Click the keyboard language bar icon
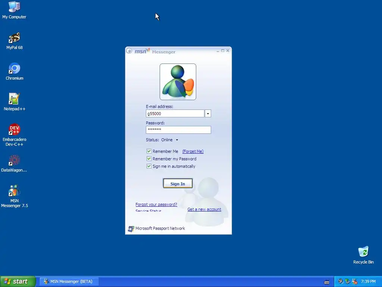This screenshot has width=382, height=287. (x=327, y=282)
